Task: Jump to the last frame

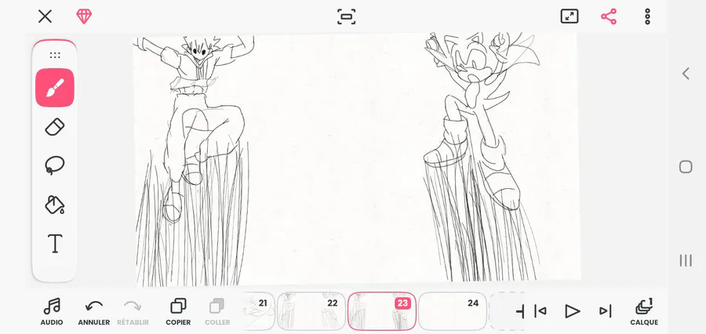Action: 605,311
